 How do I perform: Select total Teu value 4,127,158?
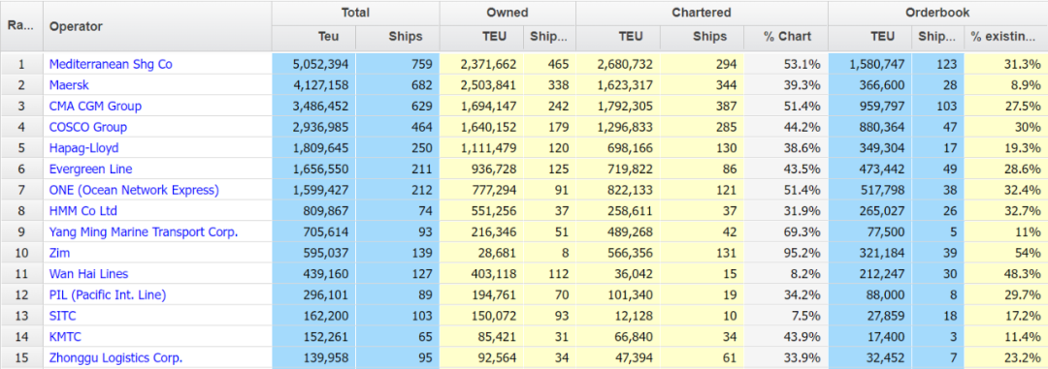[321, 85]
